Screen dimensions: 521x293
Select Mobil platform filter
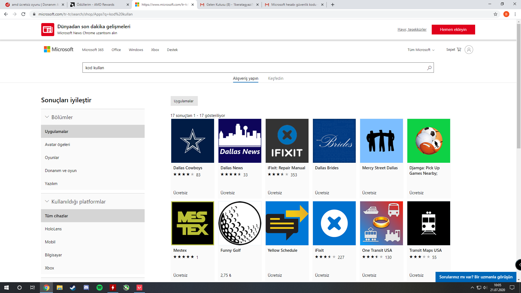[93, 242]
